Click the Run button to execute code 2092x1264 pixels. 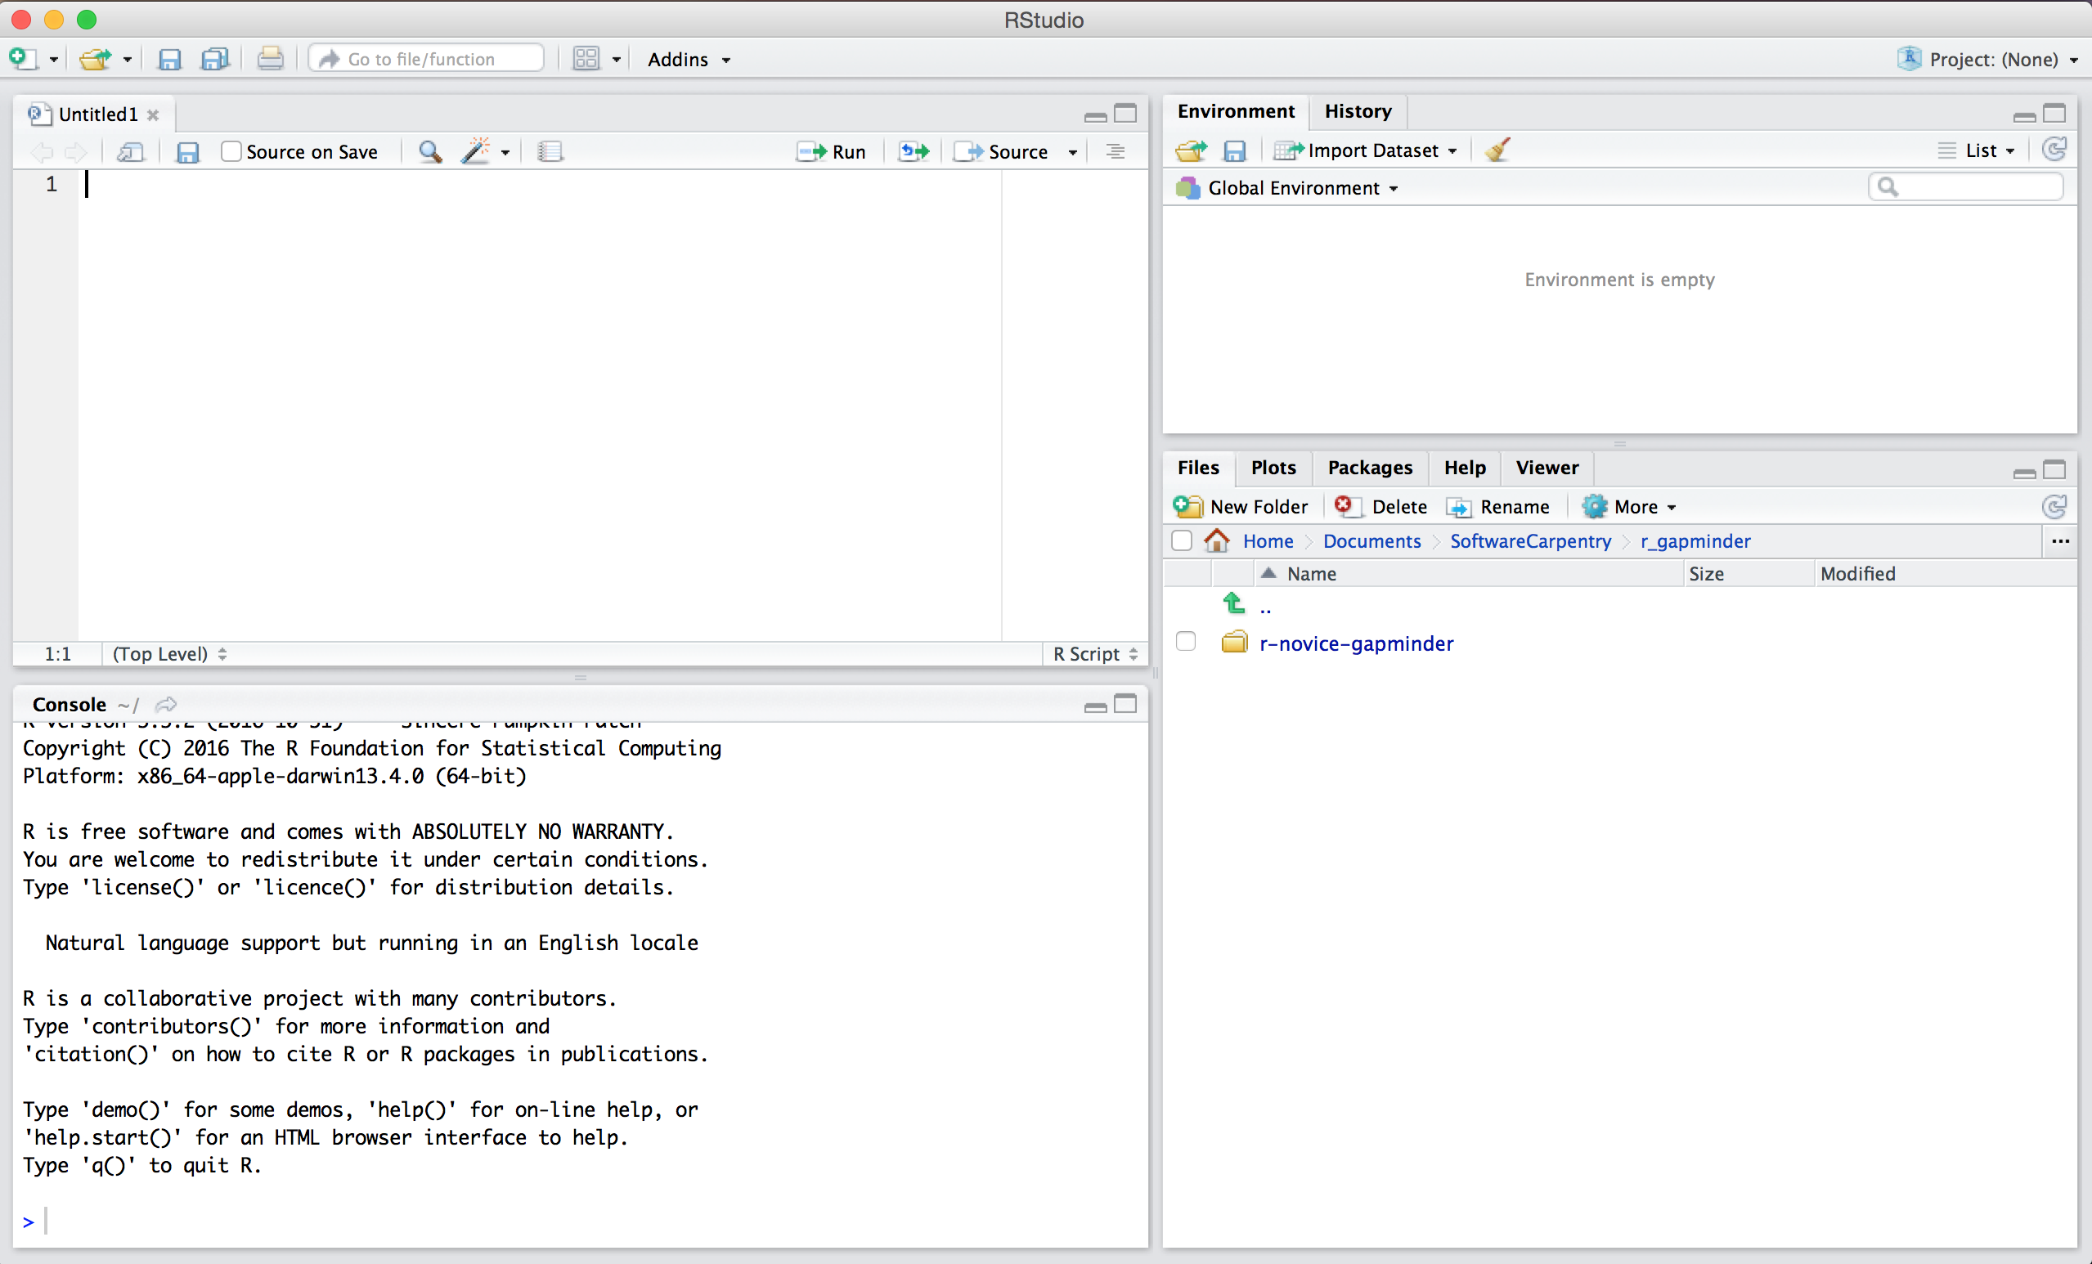pyautogui.click(x=834, y=150)
